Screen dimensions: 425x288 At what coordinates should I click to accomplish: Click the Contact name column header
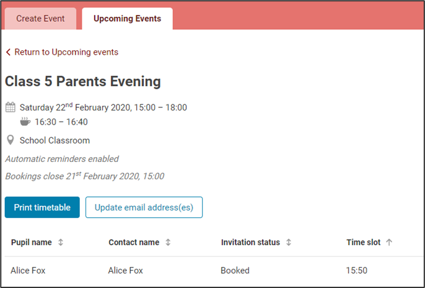(134, 243)
